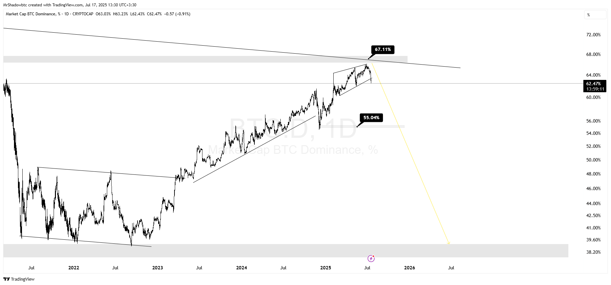Click the 2025 label on time axis
Viewport: 611px width, 285px height.
point(326,268)
